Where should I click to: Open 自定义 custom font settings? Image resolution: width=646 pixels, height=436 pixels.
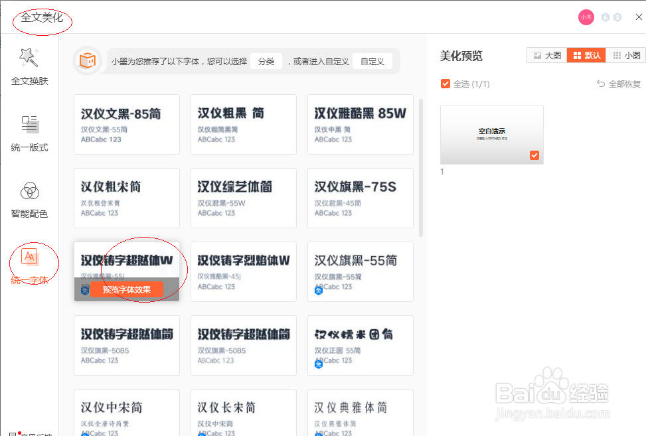[x=372, y=60]
